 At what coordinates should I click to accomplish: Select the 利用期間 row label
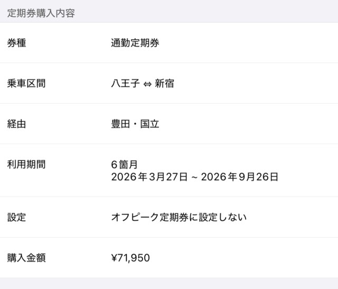tap(26, 165)
